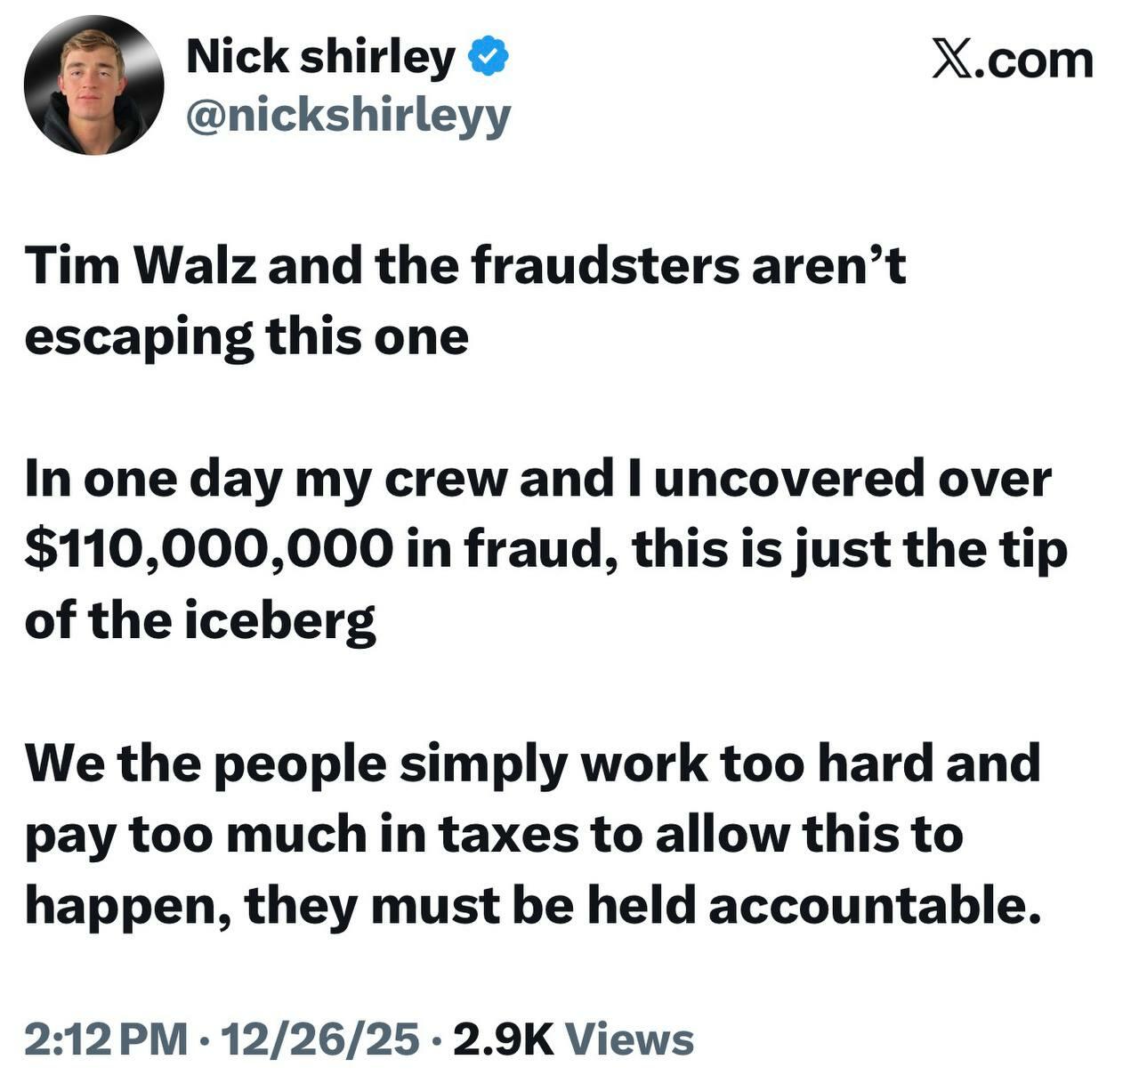Click the X logo in the corner
Viewport: 1139px width, 1075px height.
[951, 60]
